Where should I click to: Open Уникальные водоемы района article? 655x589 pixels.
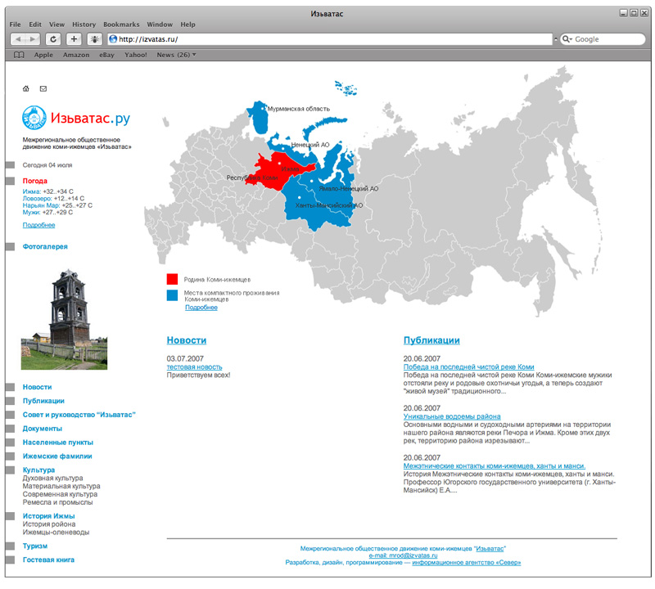coord(452,416)
